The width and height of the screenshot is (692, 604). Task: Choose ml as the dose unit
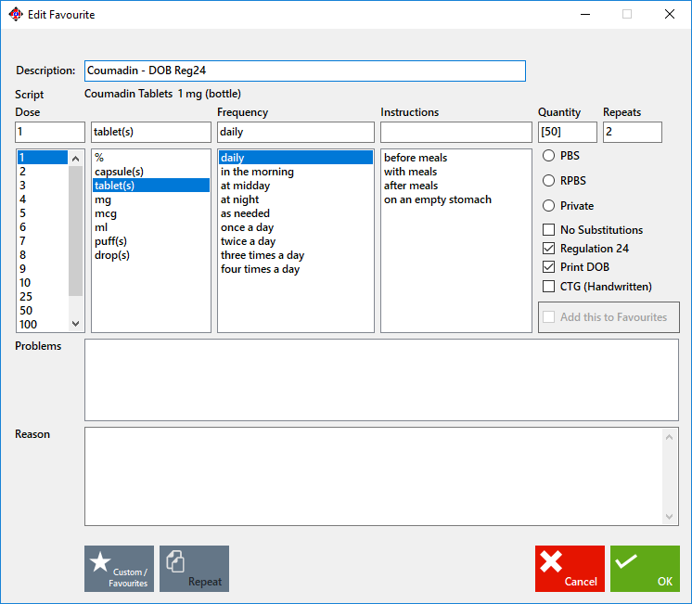[151, 227]
